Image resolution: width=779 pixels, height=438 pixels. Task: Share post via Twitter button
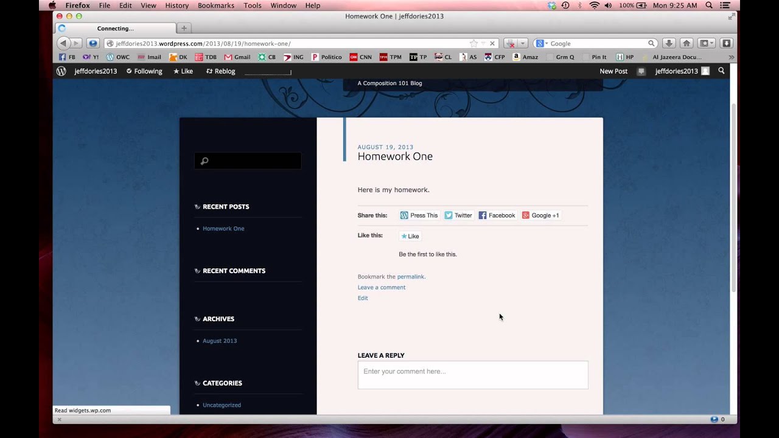click(458, 215)
